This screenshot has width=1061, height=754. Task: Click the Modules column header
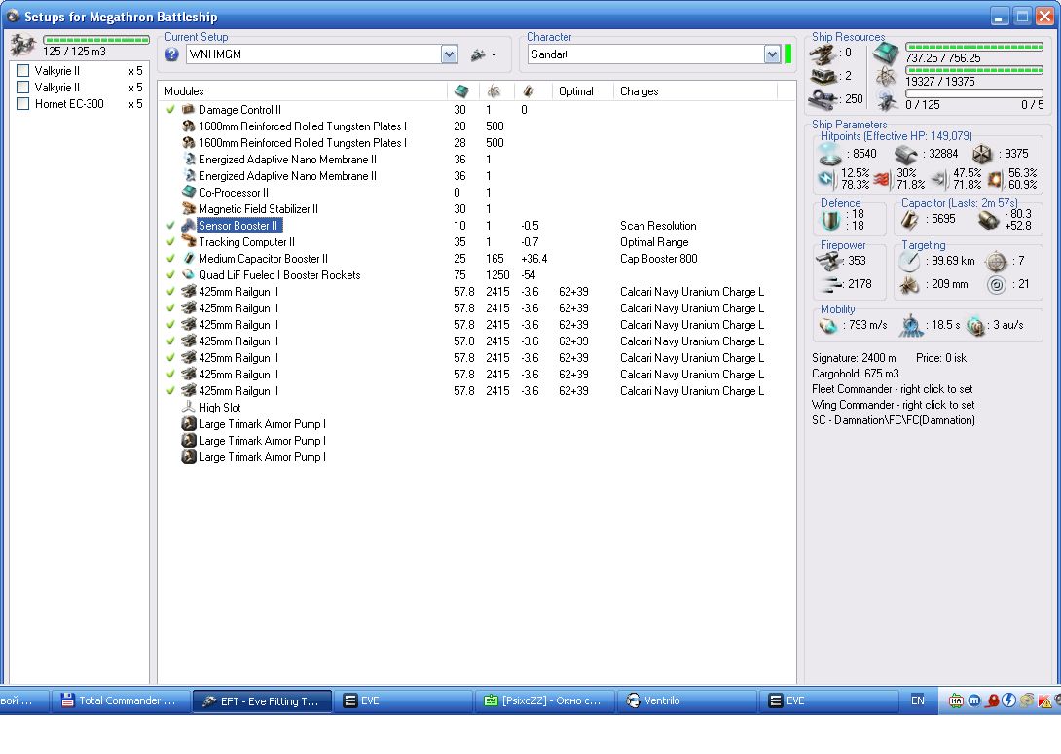(303, 90)
